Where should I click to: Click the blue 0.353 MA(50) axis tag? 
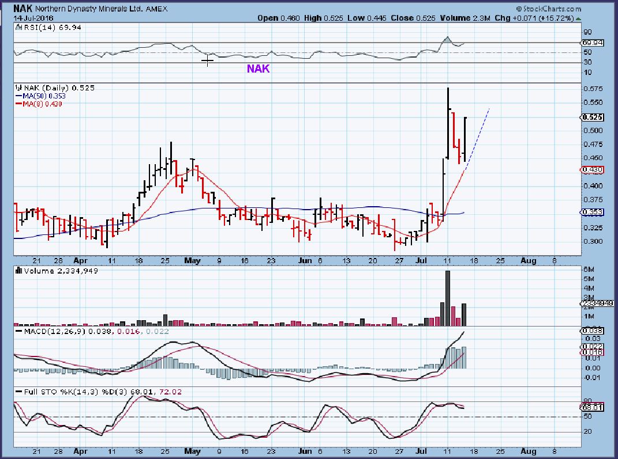tap(592, 212)
